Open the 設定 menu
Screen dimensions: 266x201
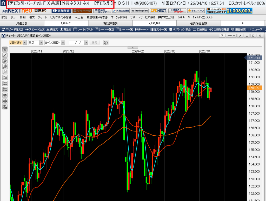[x=4, y=17]
